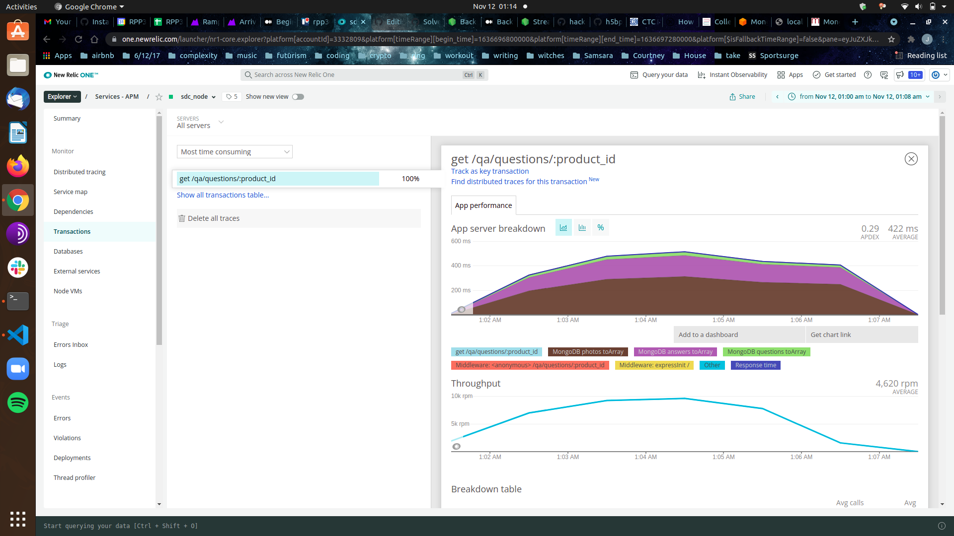
Task: Click Add to a dashboard
Action: pos(708,335)
